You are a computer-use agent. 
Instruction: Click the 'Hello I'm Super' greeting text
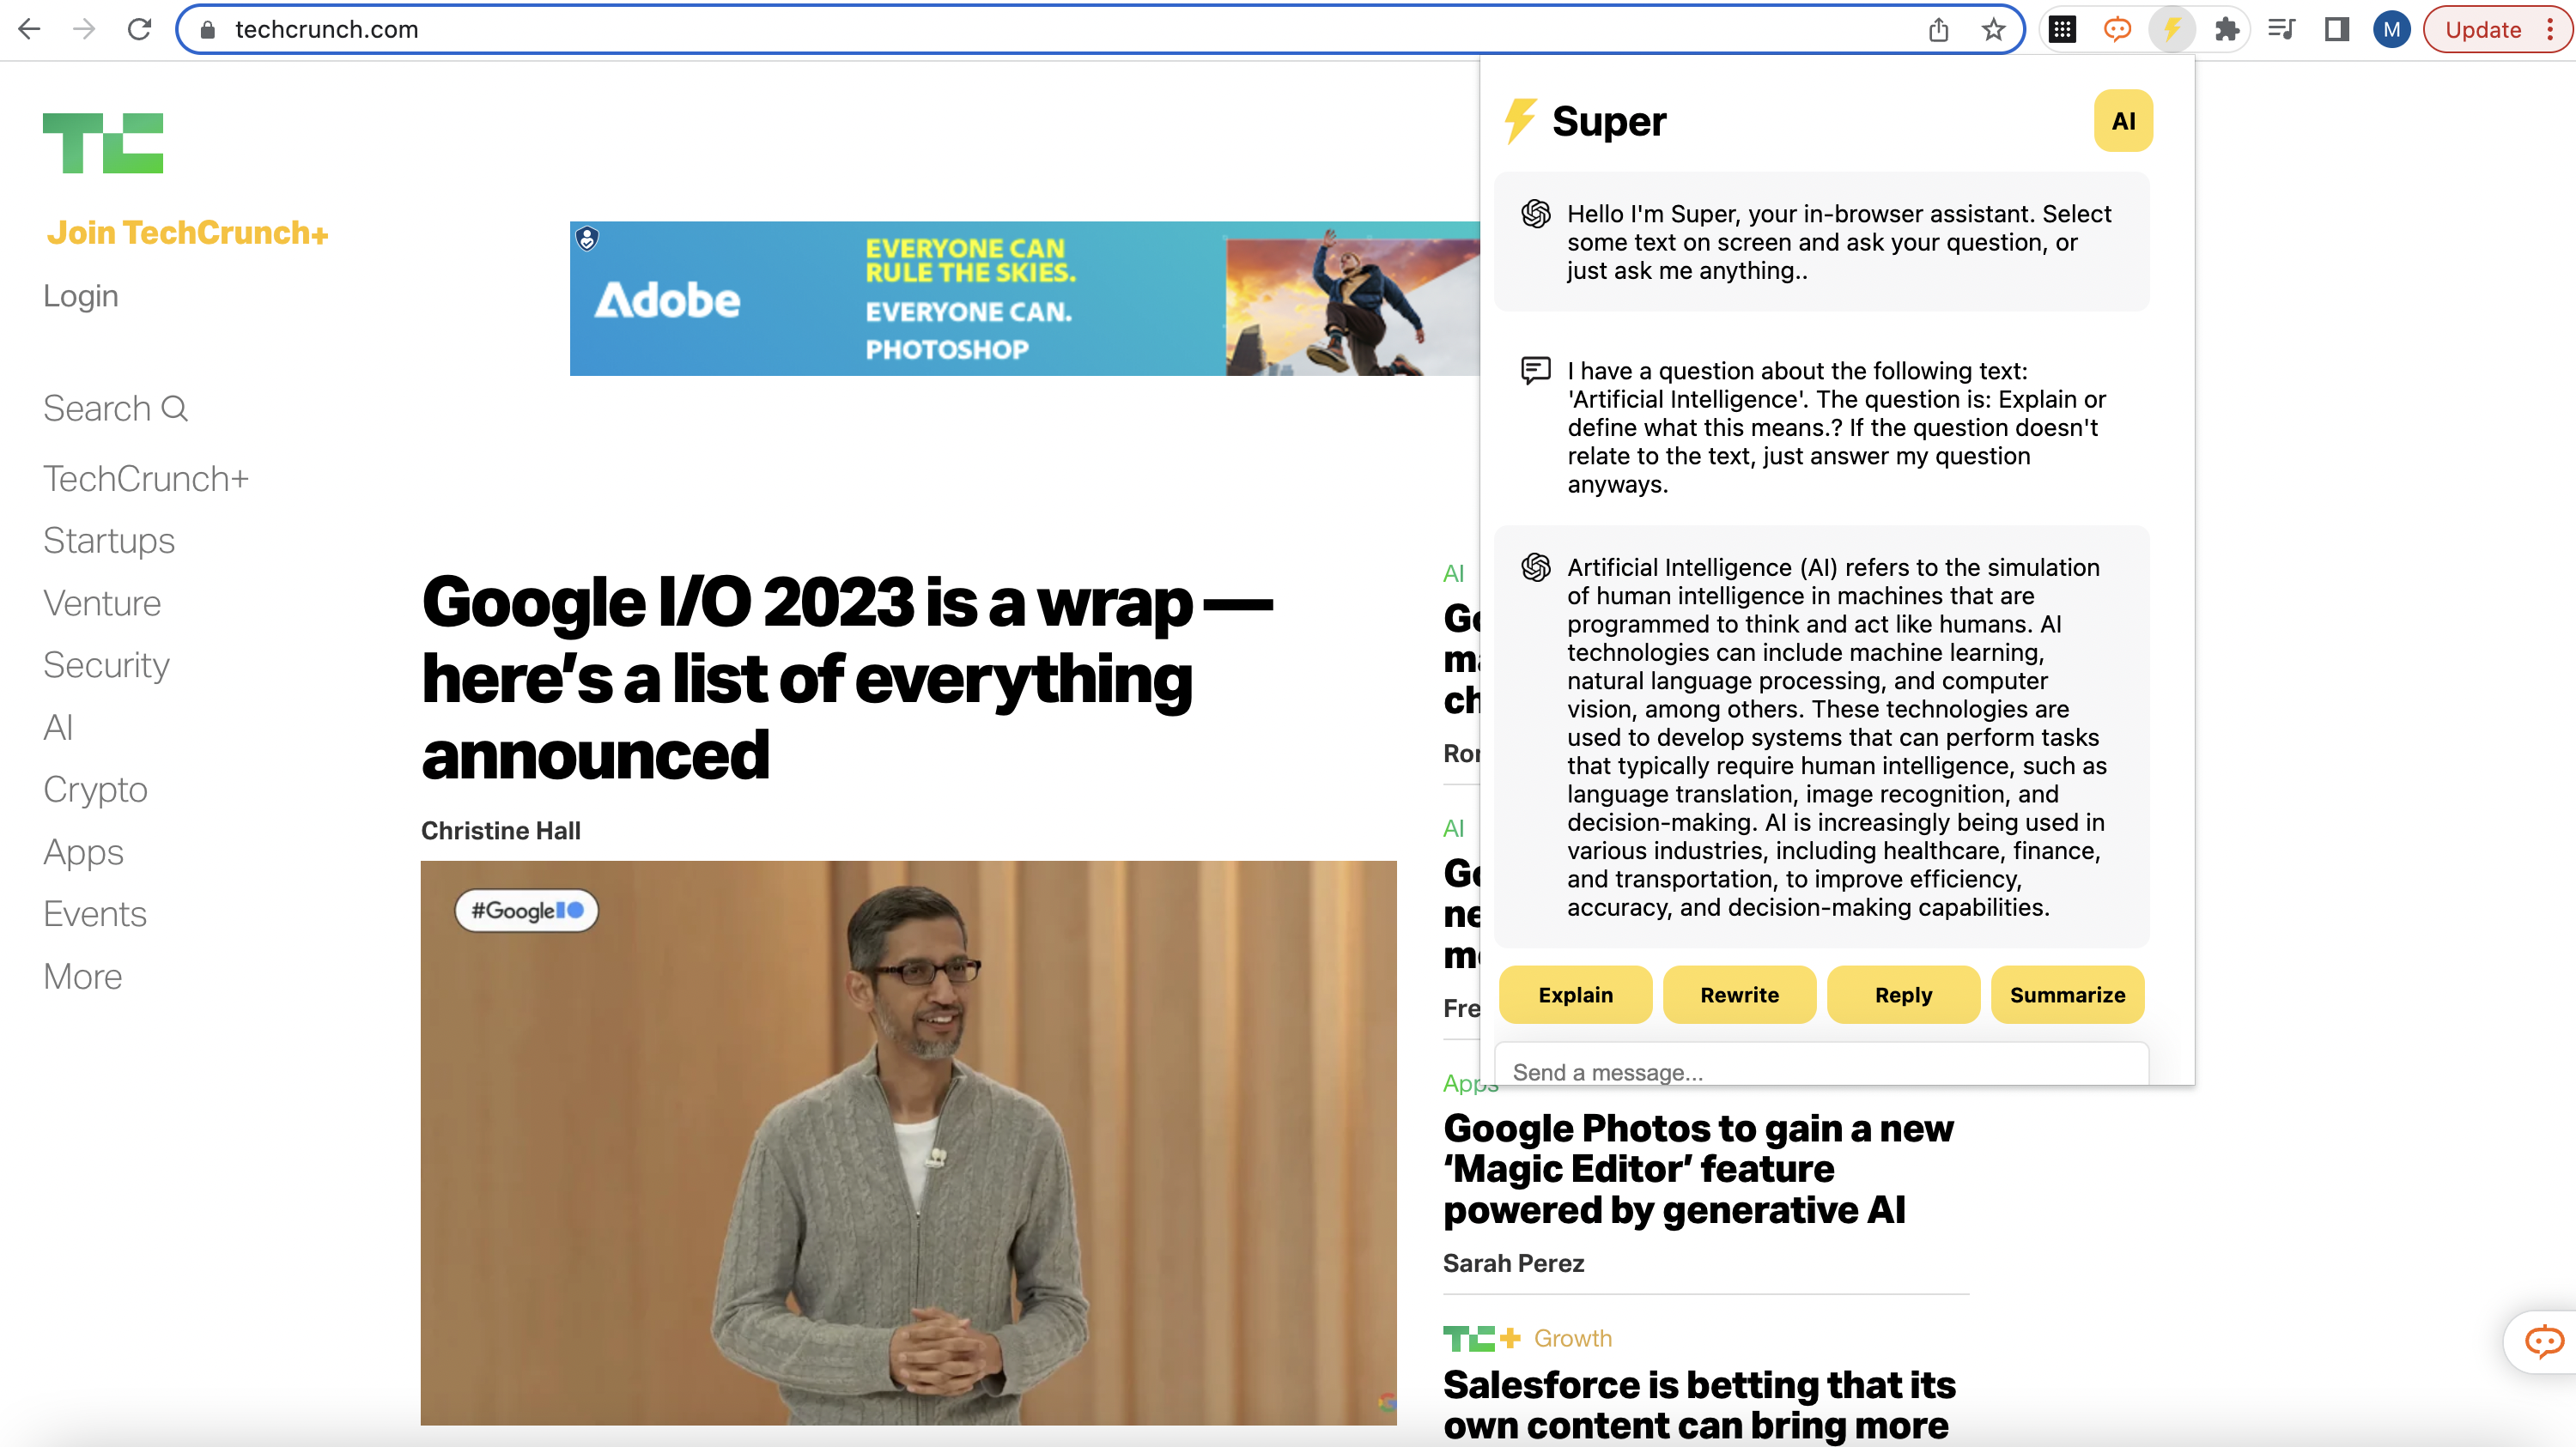coord(1839,242)
